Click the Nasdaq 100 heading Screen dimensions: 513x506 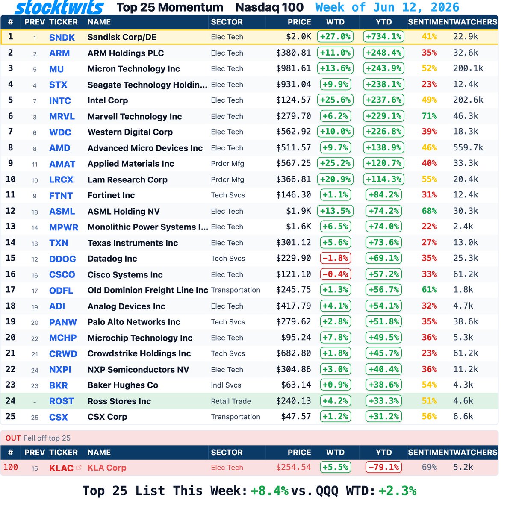click(270, 7)
